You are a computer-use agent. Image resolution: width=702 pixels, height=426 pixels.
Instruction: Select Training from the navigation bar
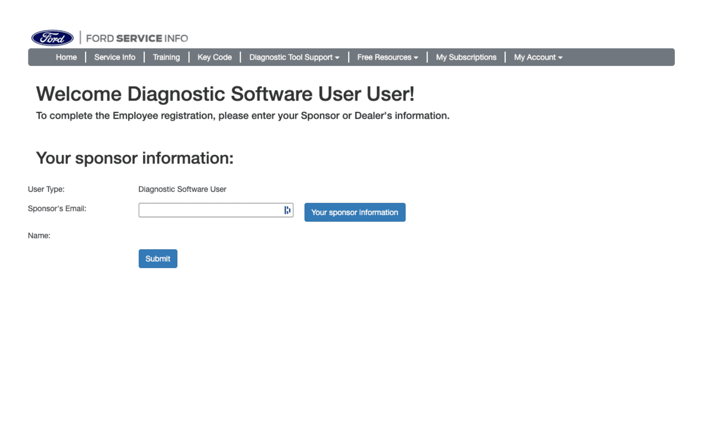coord(166,57)
